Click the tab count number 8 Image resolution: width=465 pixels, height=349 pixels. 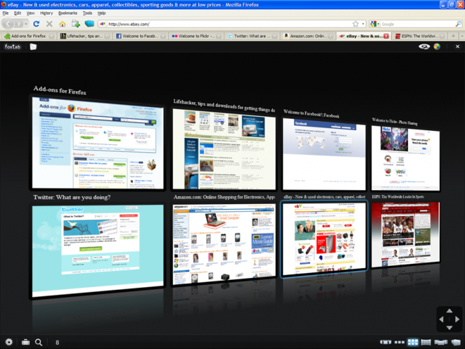(x=57, y=342)
